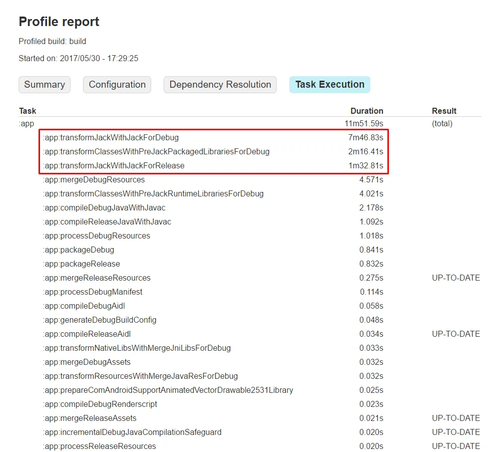
Task: Select the :app total row
Action: (27, 123)
